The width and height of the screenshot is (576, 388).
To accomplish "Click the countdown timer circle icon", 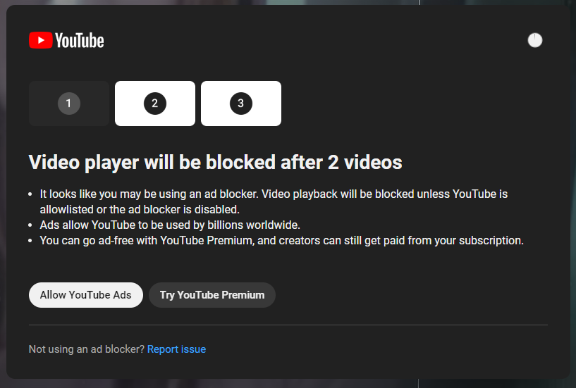I will point(535,40).
